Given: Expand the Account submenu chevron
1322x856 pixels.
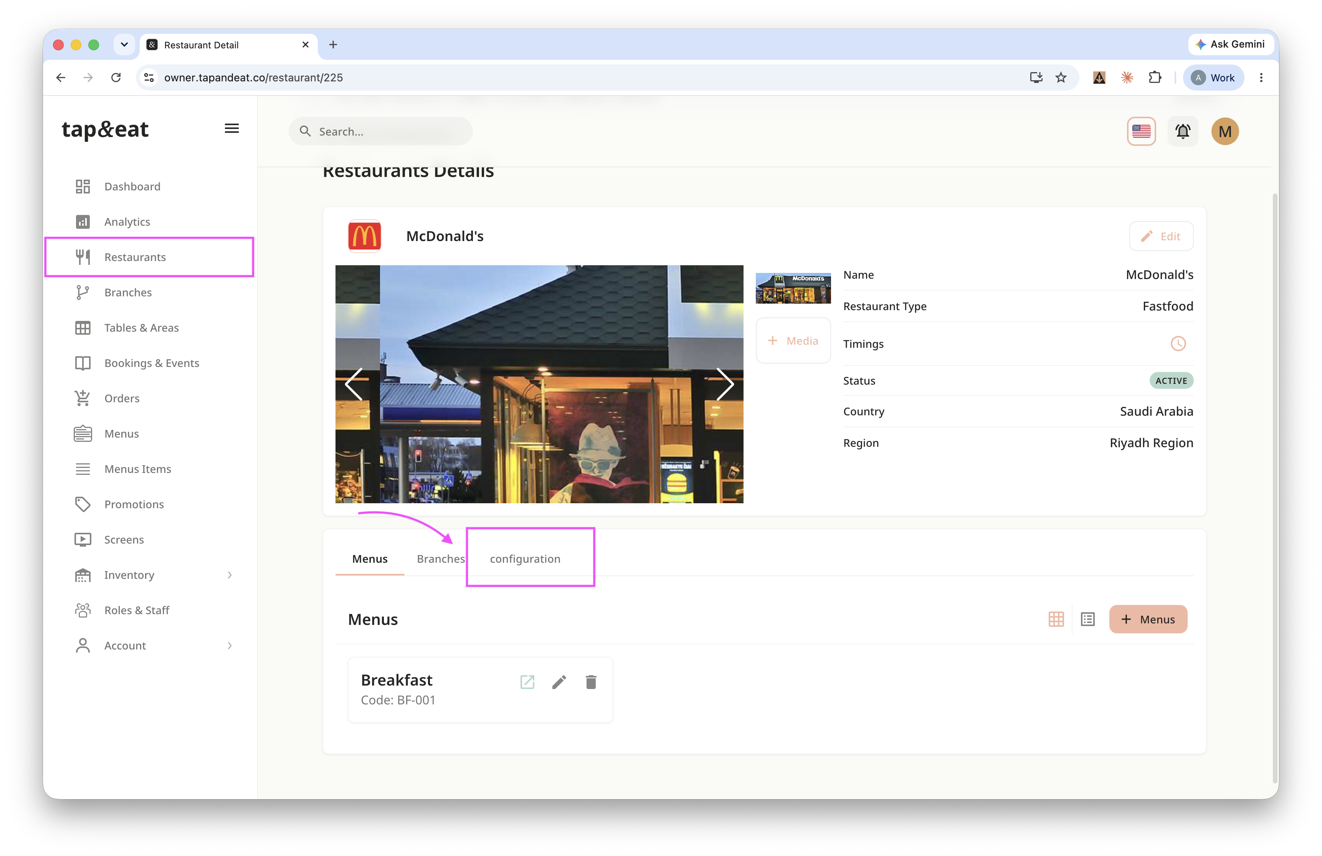Looking at the screenshot, I should (x=230, y=646).
